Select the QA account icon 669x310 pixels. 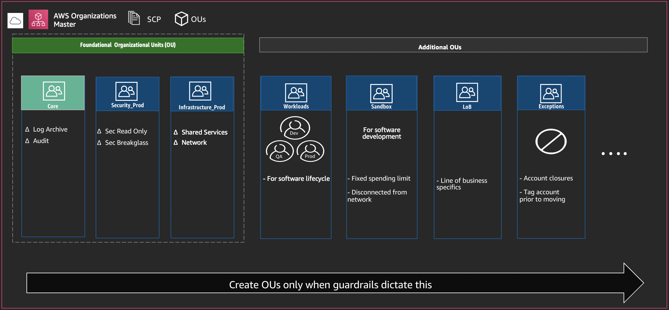coord(280,151)
